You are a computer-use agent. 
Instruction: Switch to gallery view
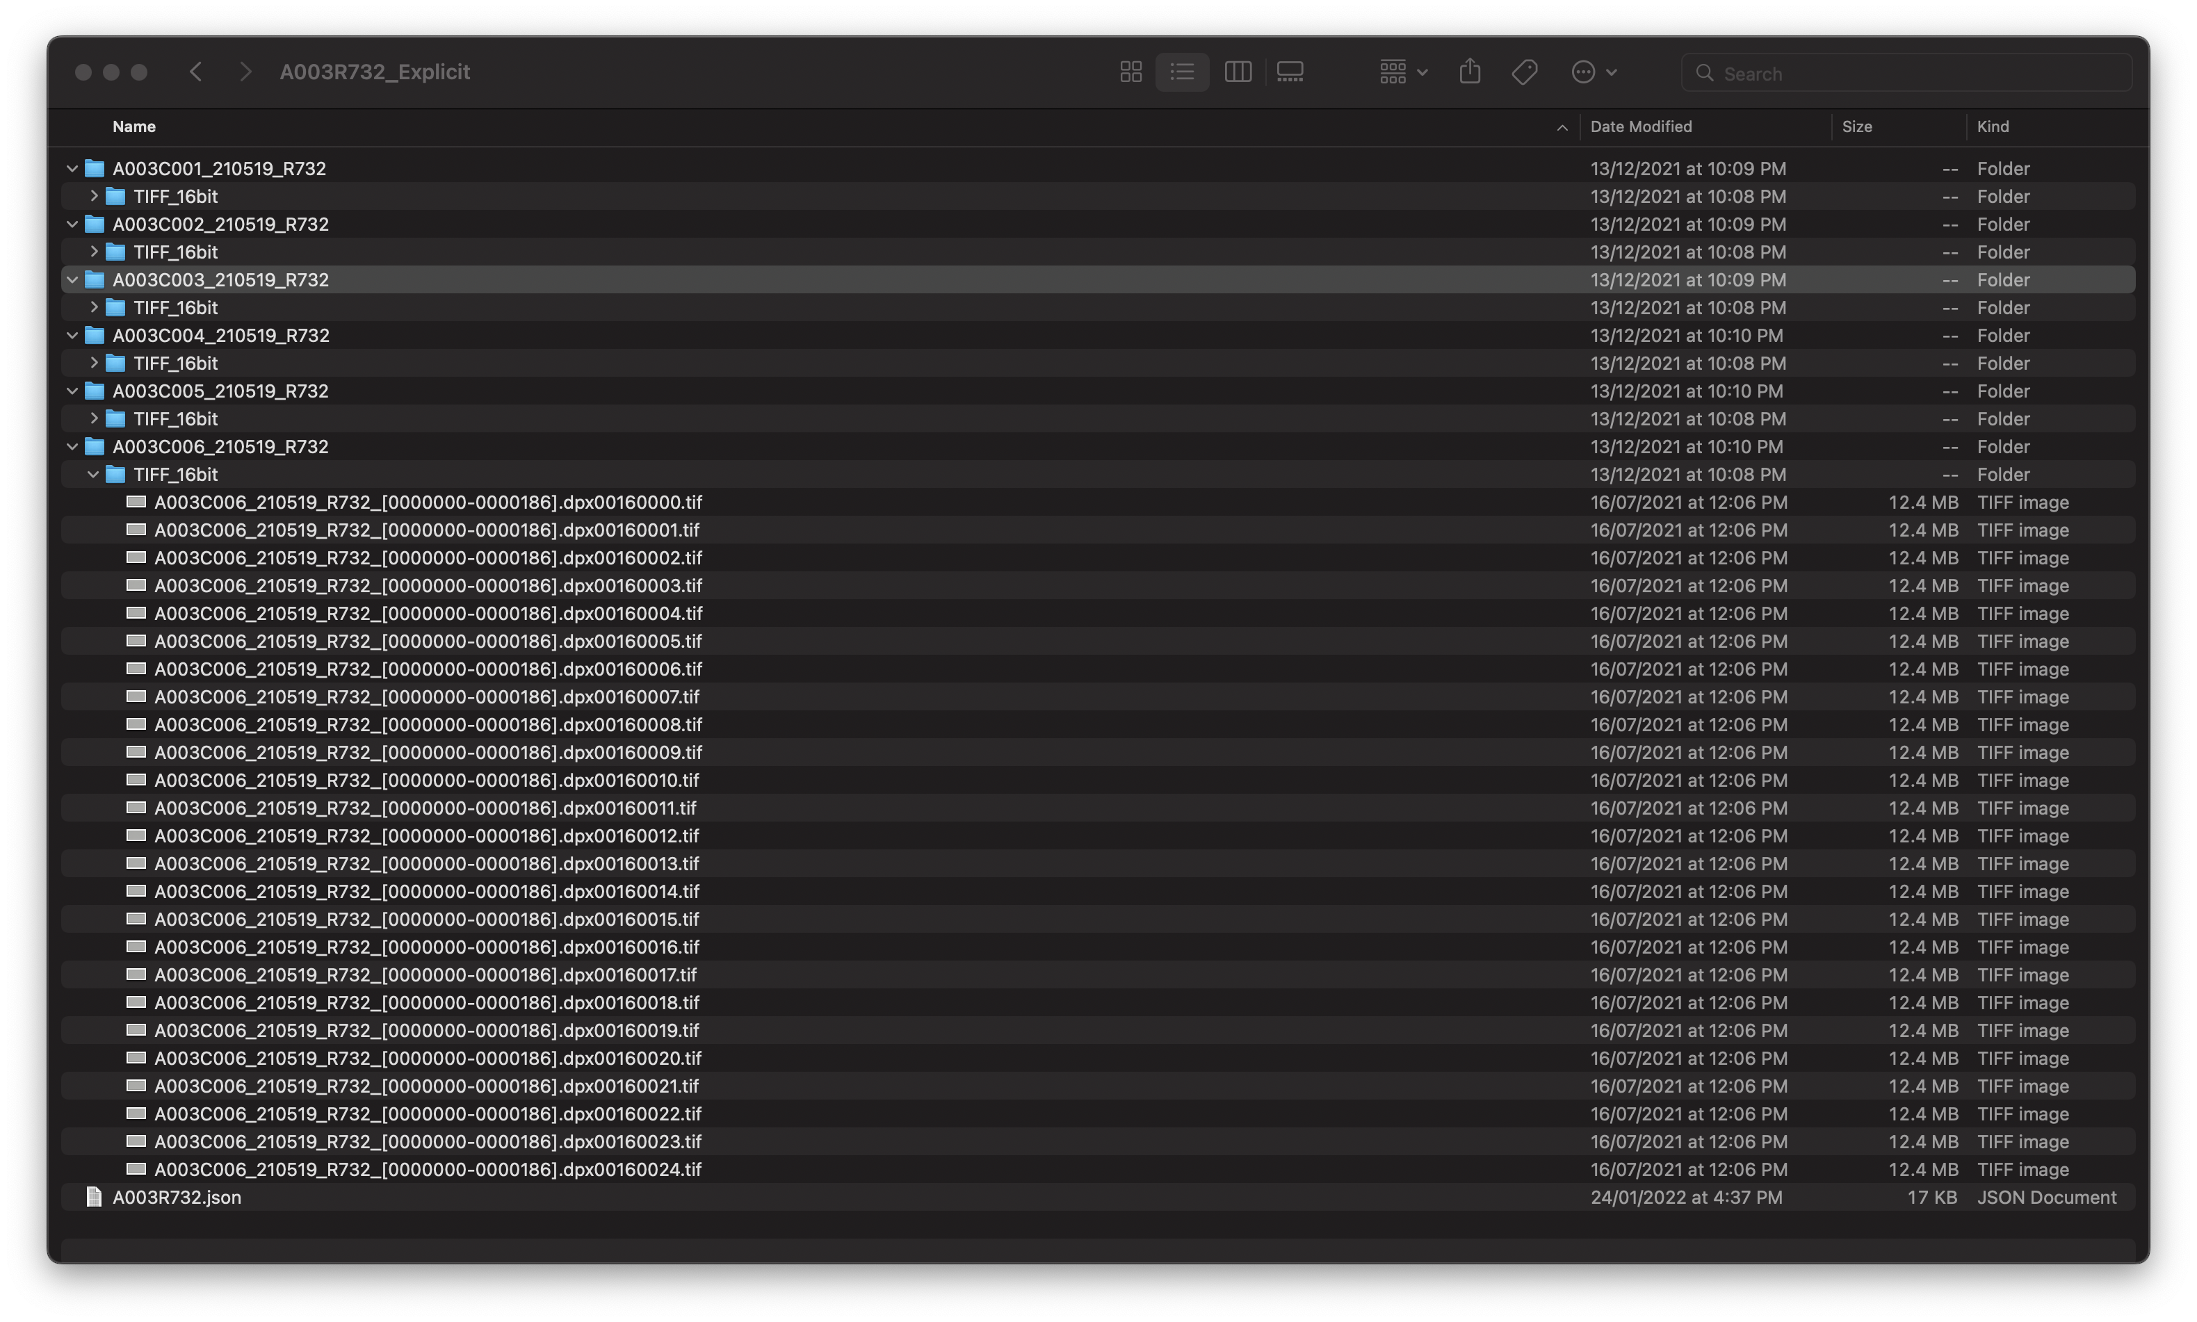click(x=1289, y=72)
